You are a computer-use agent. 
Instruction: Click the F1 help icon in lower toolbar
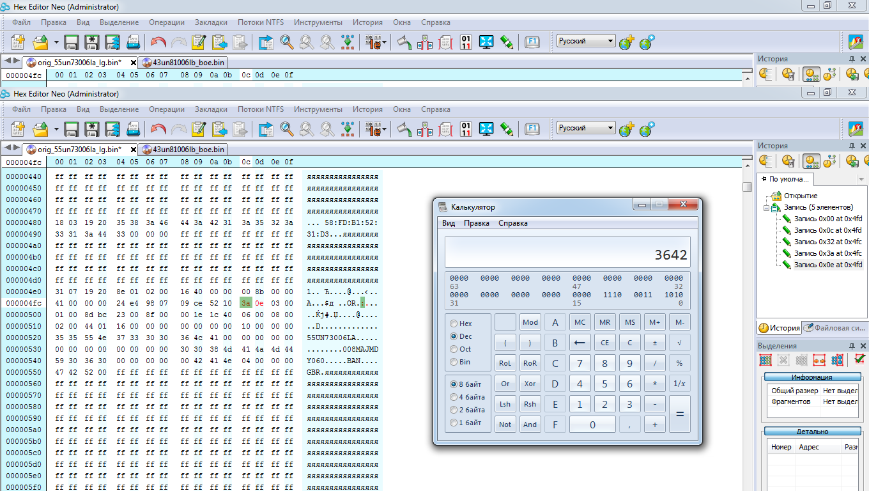532,130
